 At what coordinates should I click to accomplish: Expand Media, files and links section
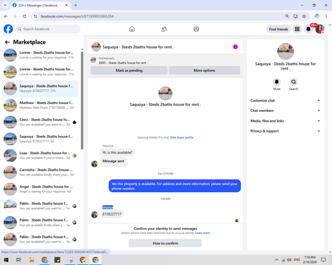coord(286,121)
